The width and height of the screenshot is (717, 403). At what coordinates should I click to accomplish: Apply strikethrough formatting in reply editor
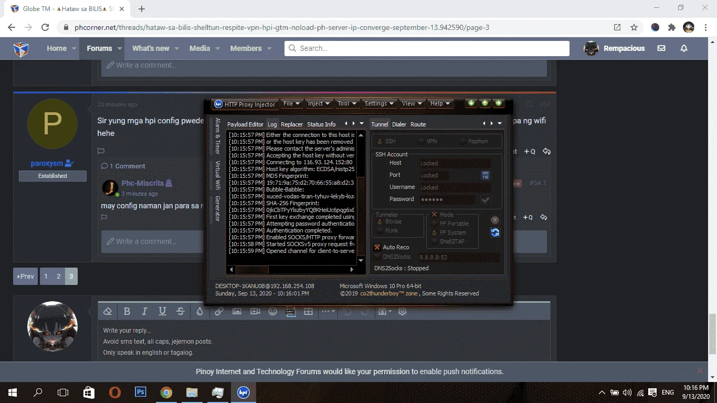[x=180, y=311]
